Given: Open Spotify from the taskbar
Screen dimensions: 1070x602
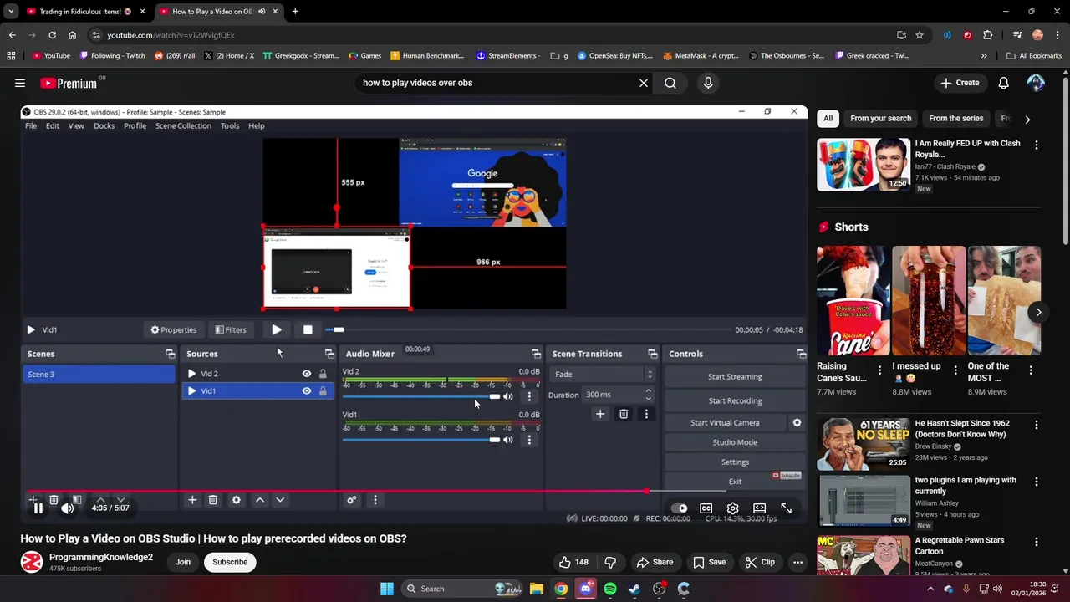Looking at the screenshot, I should point(610,589).
